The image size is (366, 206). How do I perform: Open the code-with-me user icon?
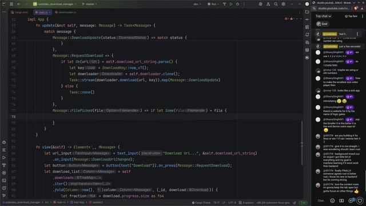[268, 4]
